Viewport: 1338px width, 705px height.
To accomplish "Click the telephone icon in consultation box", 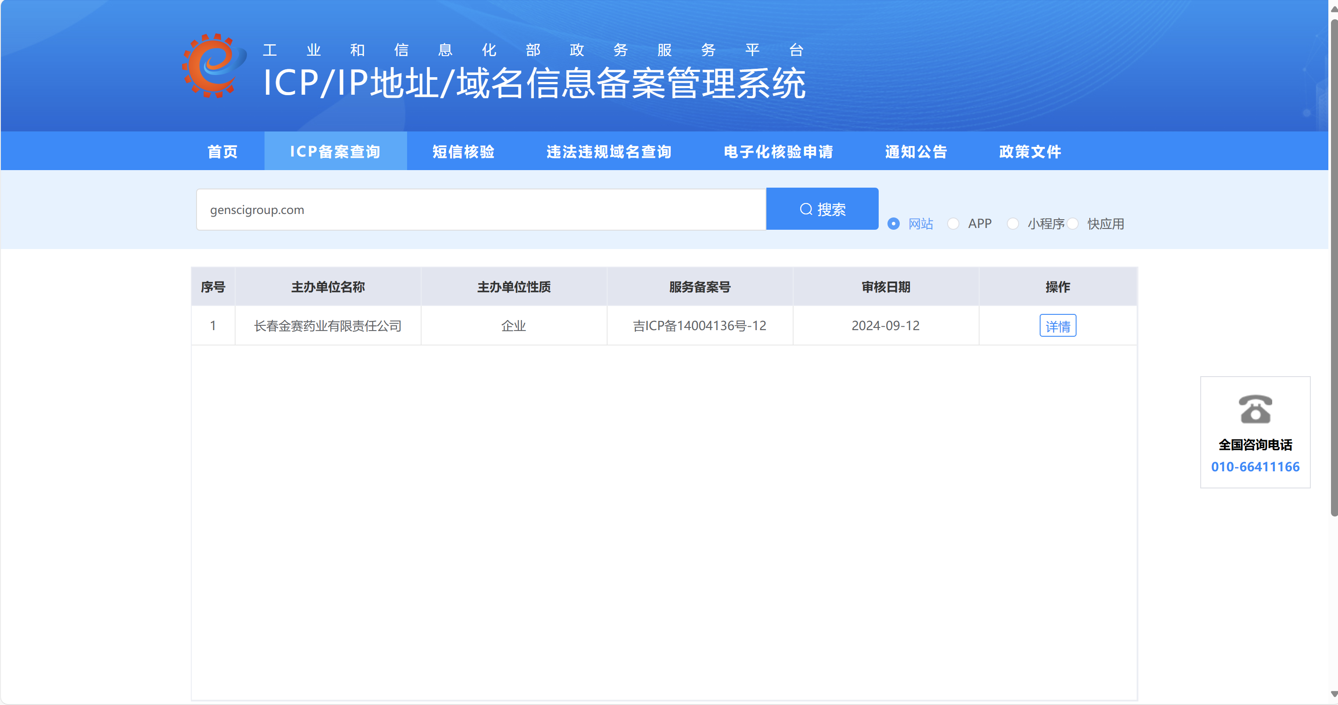I will [x=1255, y=409].
